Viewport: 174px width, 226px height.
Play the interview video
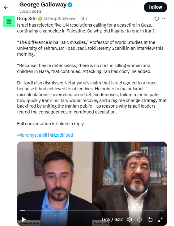click(24, 220)
